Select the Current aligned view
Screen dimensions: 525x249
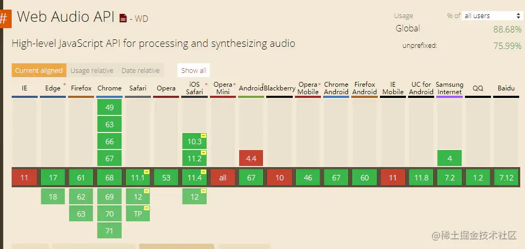click(39, 70)
